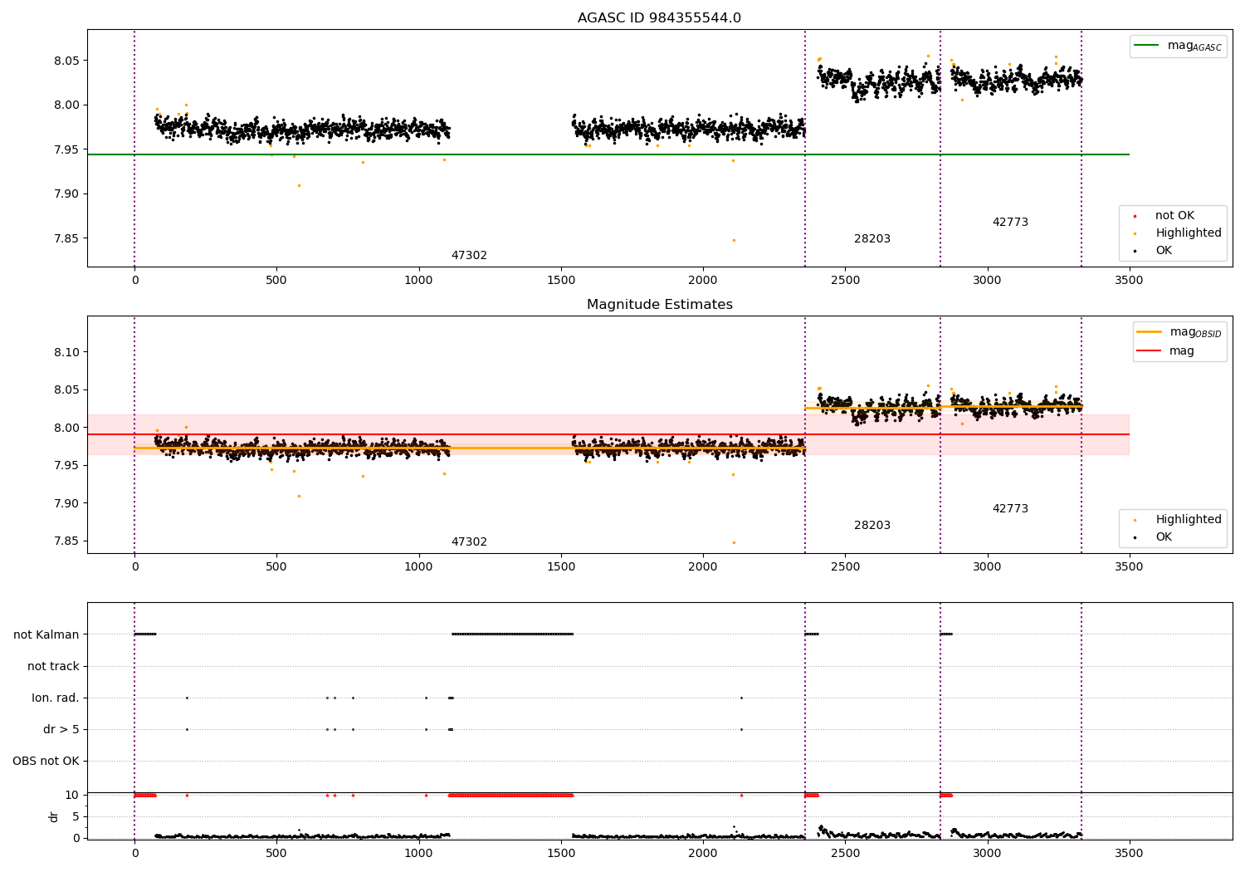1245x872 pixels.
Task: Click 'Highlighted' legend entry in the top plot
Action: [x=1189, y=233]
